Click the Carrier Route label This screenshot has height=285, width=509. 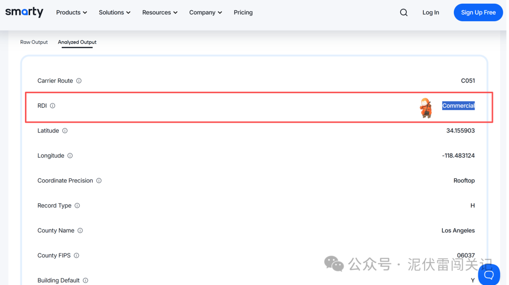[x=55, y=80]
